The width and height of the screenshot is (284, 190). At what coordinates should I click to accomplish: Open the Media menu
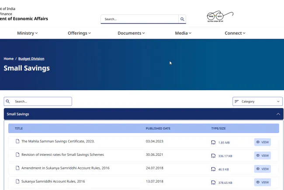point(183,33)
